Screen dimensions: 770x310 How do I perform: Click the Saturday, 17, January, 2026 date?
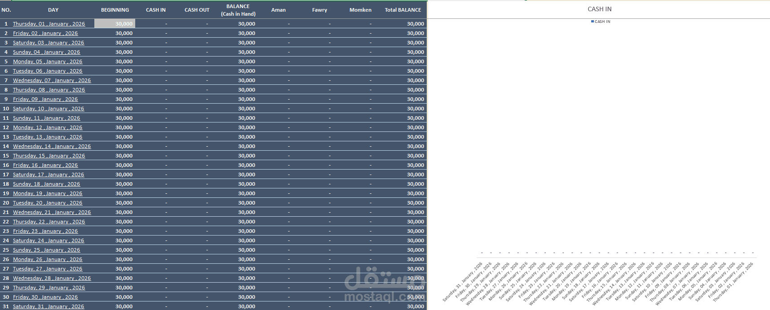pos(48,175)
